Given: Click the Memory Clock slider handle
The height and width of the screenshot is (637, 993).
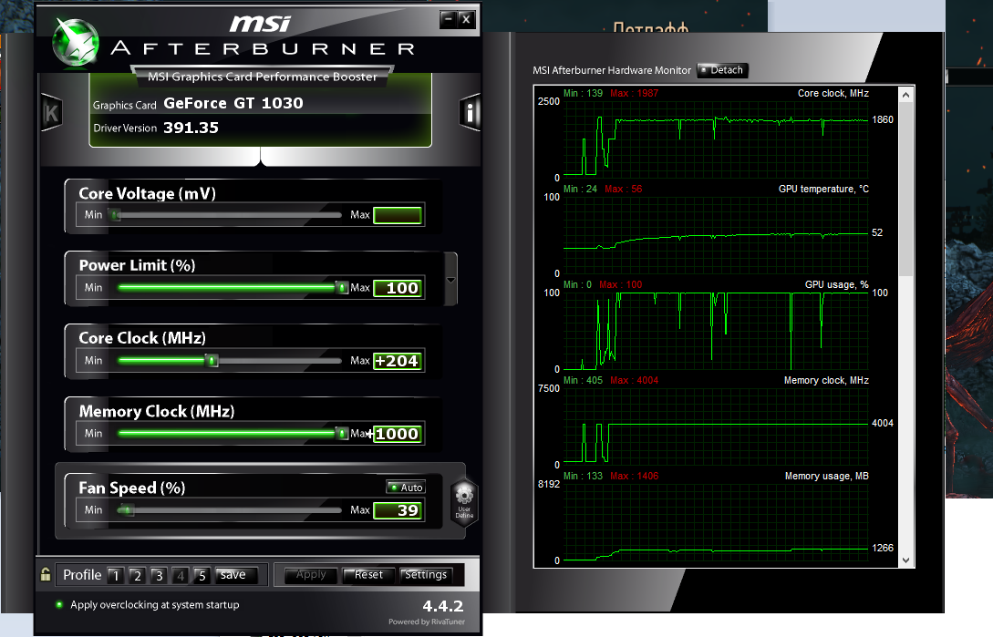Looking at the screenshot, I should 341,434.
